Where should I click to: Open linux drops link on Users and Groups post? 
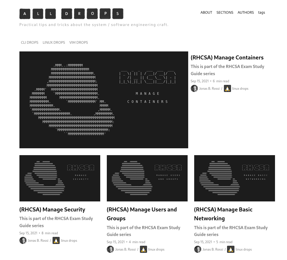(x=156, y=249)
